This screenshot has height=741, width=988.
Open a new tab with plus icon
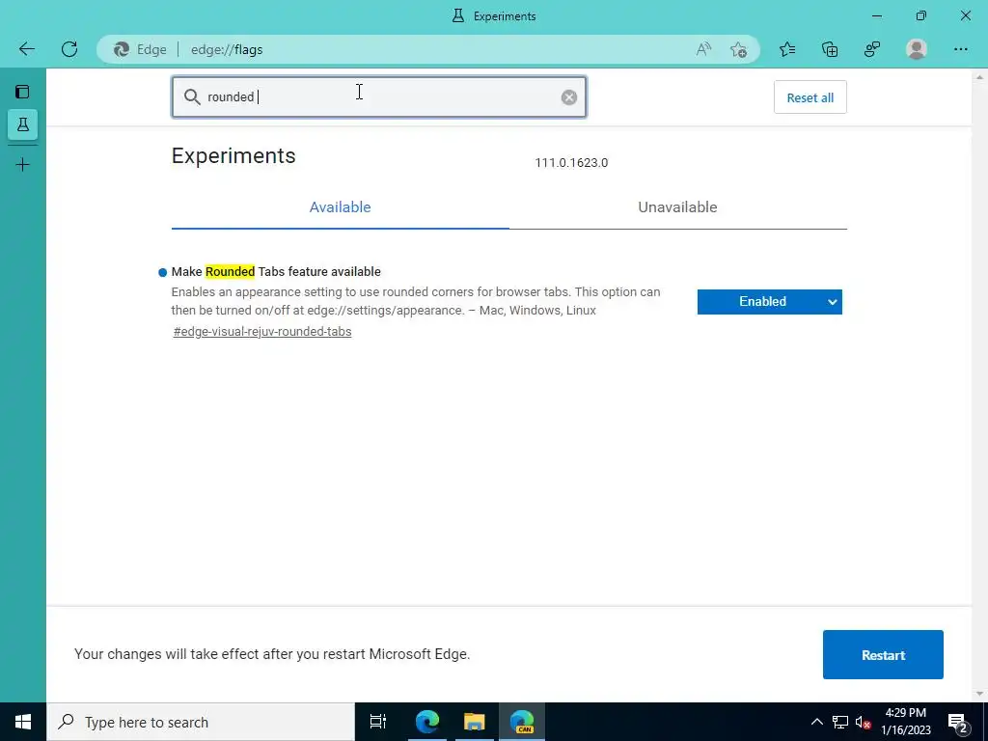pos(23,165)
